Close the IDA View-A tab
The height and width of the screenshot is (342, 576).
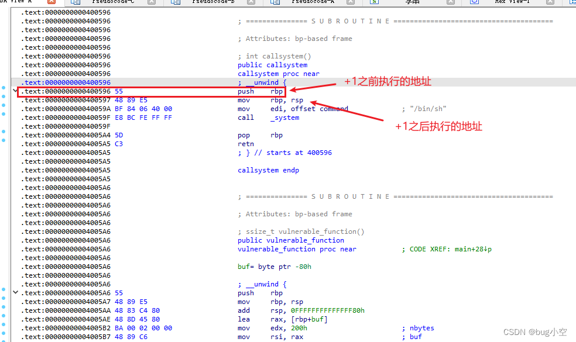tap(52, 2)
